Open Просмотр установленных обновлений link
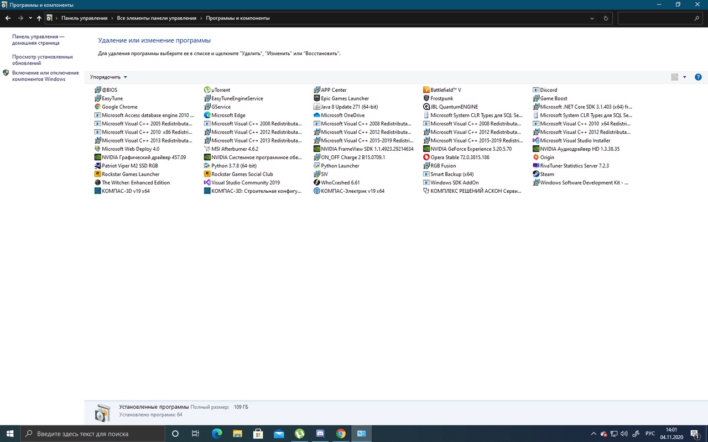 click(x=43, y=60)
